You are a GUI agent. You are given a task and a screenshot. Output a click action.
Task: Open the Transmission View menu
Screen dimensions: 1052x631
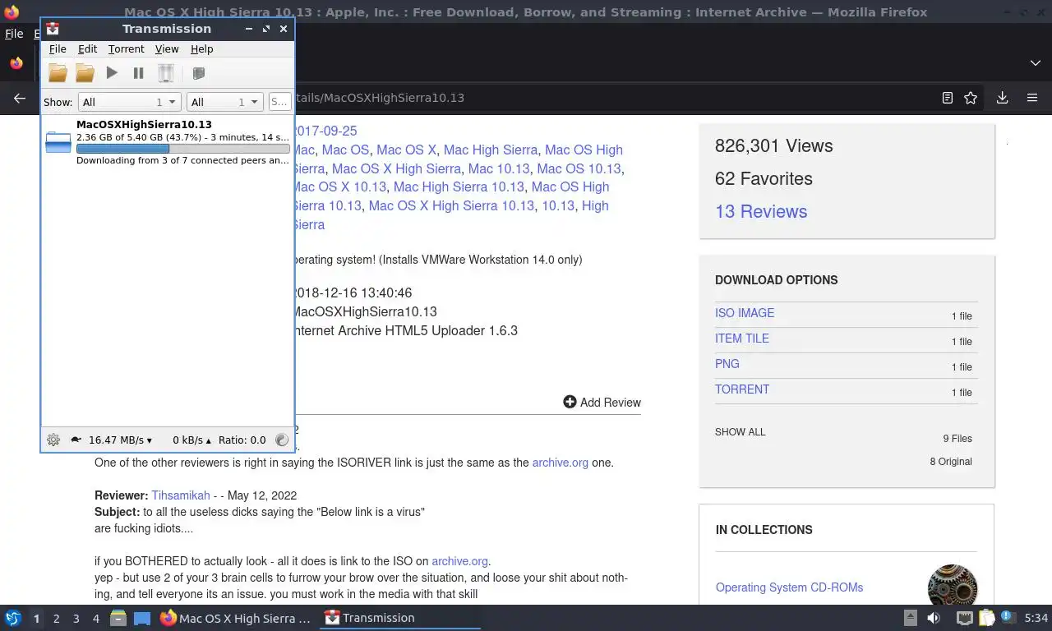pos(167,49)
